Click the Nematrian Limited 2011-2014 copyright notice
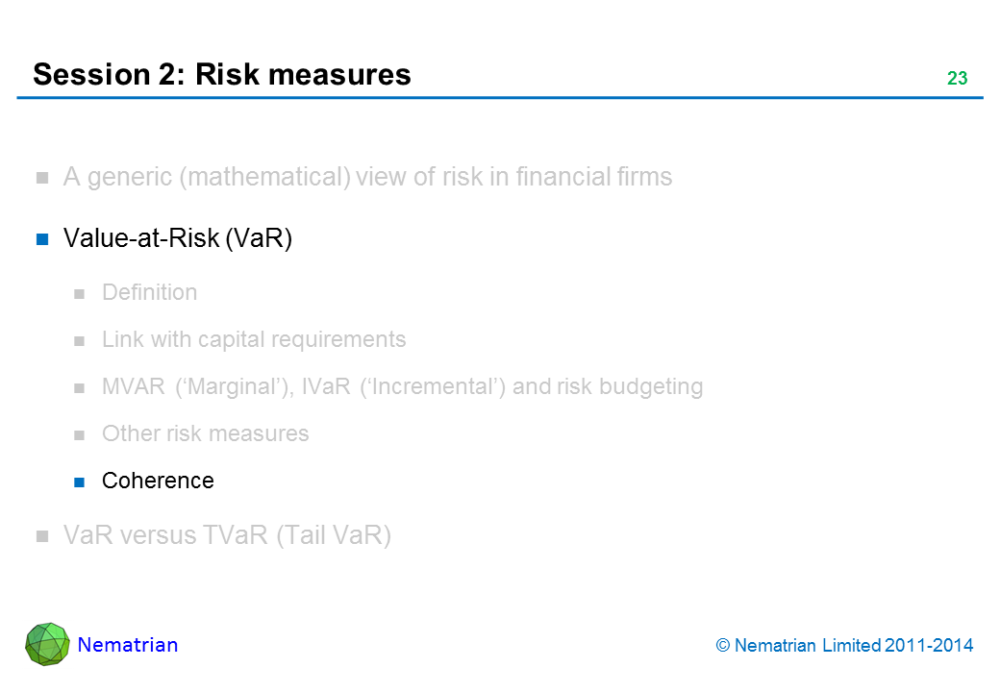Viewport: 1000px width, 692px height. [x=845, y=646]
